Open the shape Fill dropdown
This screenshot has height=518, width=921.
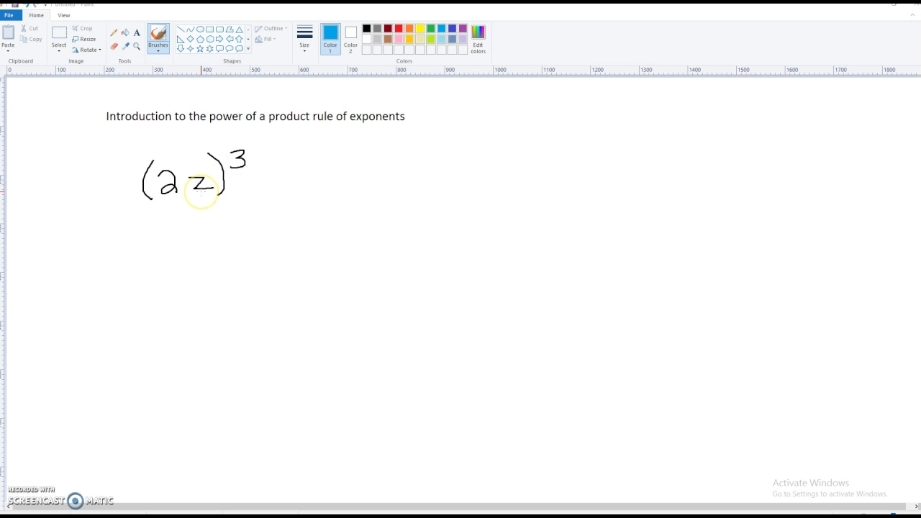(265, 39)
